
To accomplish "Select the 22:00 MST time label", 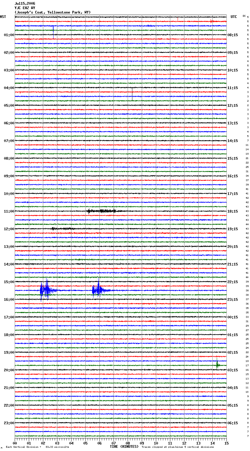I will [x=9, y=405].
